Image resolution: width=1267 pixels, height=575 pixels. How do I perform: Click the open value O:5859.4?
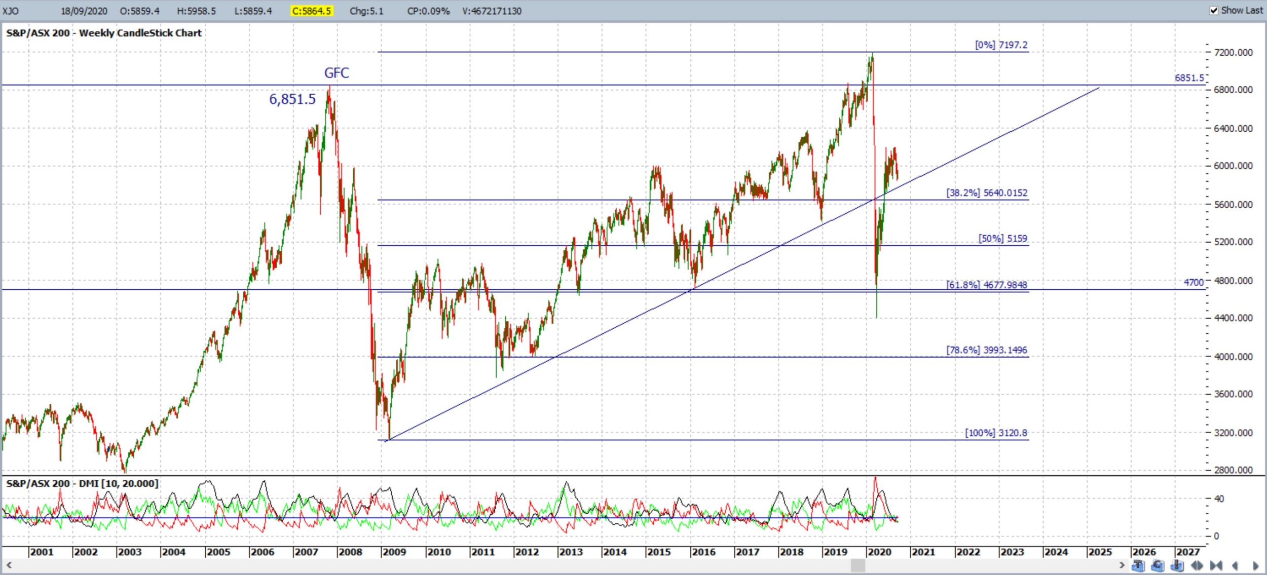[139, 11]
